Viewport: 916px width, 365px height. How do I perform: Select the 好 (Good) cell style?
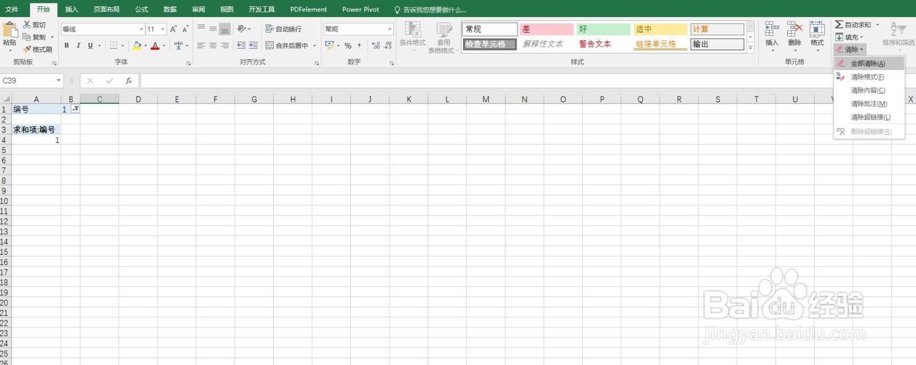tap(603, 29)
